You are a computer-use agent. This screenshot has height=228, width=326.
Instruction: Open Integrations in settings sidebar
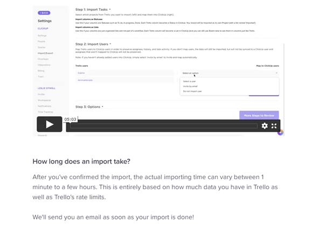tap(44, 65)
